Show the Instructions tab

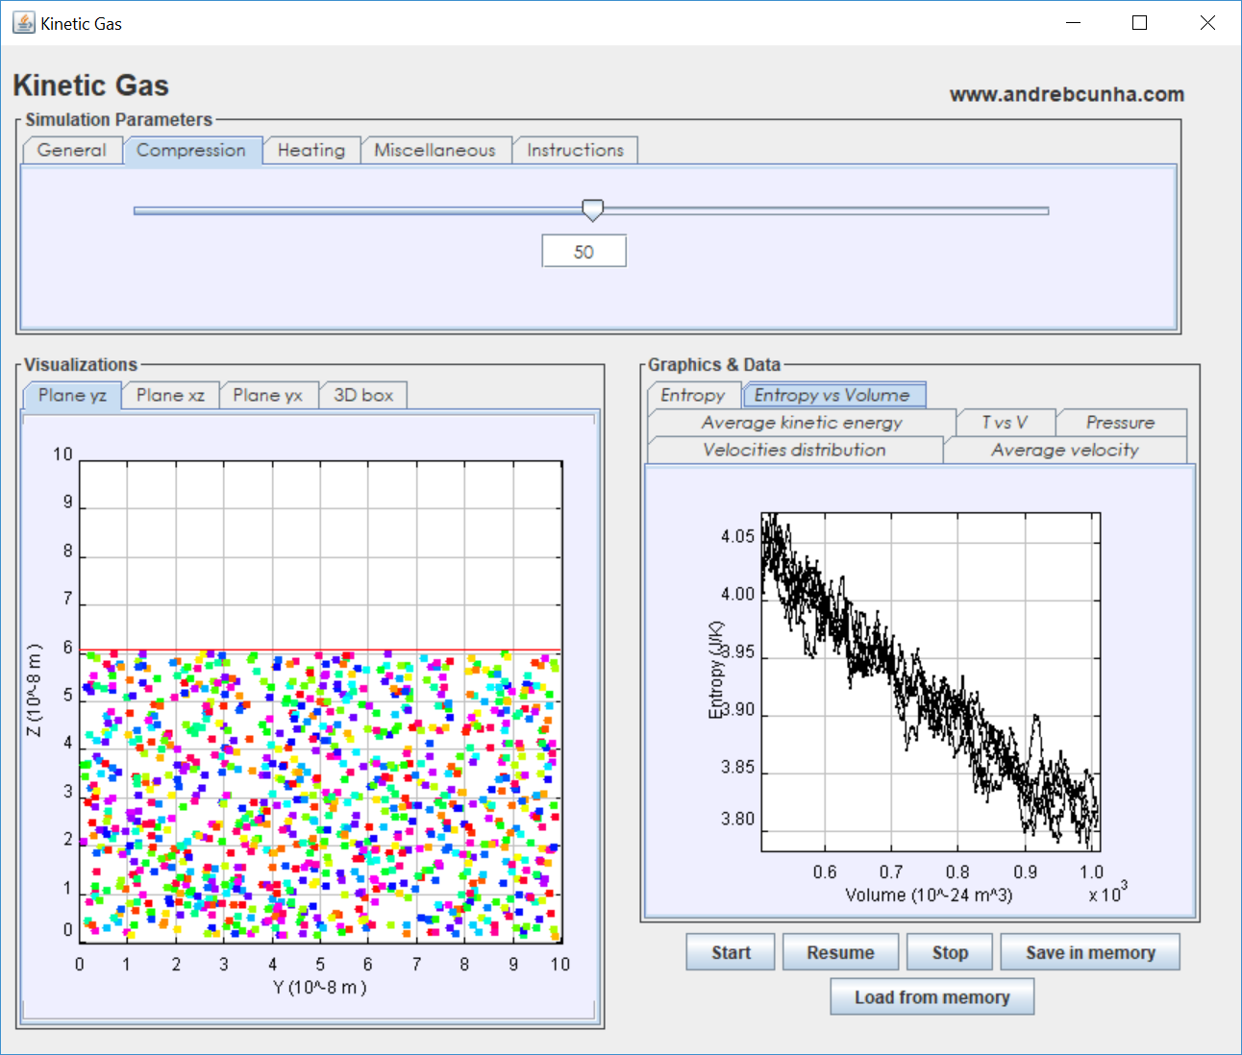point(575,150)
